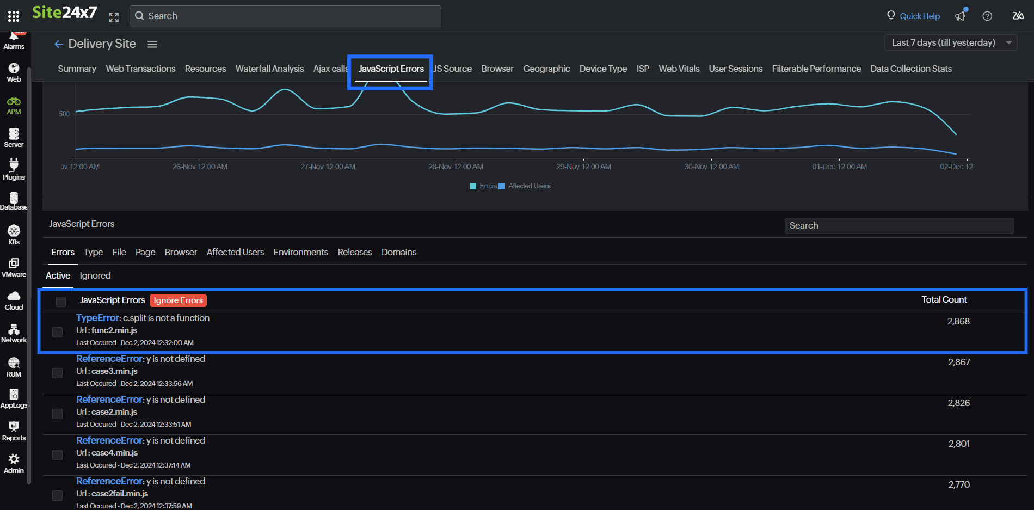Switch to the Ignored errors list
Image resolution: width=1034 pixels, height=510 pixels.
(x=95, y=275)
